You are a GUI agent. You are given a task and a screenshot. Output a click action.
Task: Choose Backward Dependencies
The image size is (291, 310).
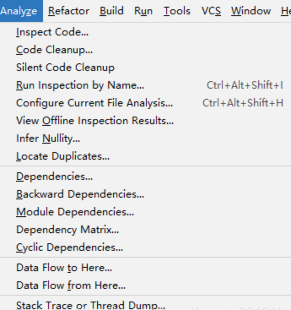pyautogui.click(x=80, y=194)
